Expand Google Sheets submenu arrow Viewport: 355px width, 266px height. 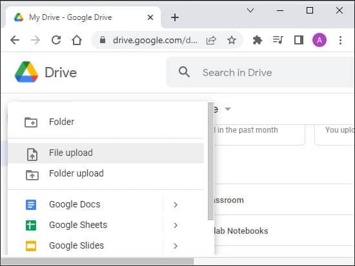pyautogui.click(x=176, y=225)
